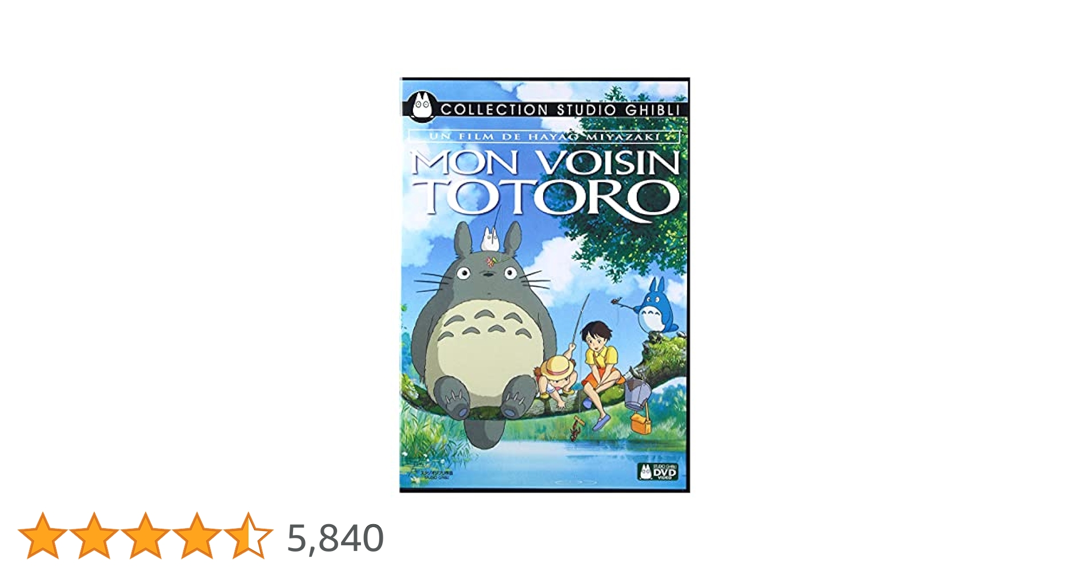Select the second rating star
The width and height of the screenshot is (1091, 571).
[x=94, y=536]
